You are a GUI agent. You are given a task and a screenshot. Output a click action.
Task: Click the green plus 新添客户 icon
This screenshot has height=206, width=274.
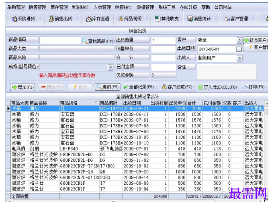[x=246, y=40]
